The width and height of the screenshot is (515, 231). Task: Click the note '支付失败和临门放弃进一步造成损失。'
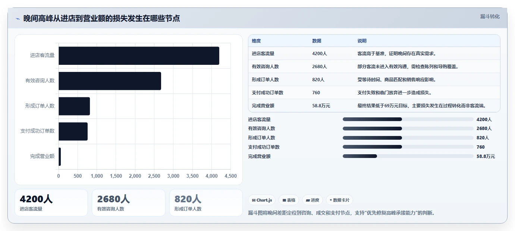(395, 93)
